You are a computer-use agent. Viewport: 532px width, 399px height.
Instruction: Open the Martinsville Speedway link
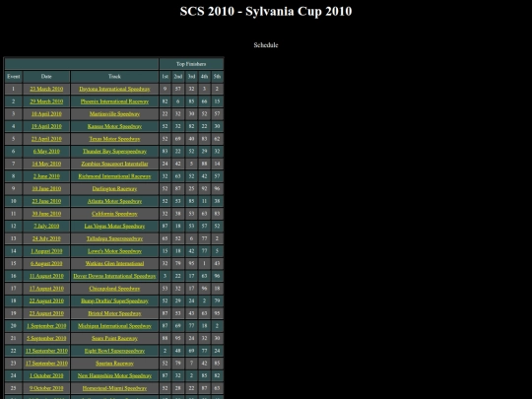click(x=114, y=114)
